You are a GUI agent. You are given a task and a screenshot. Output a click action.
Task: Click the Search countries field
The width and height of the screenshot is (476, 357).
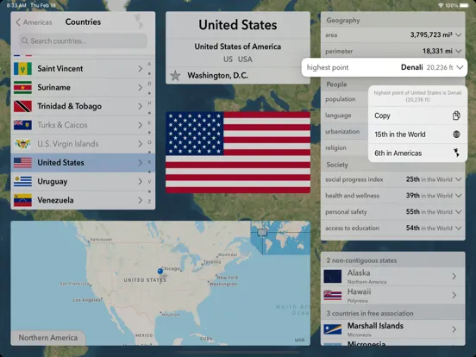[x=84, y=41]
